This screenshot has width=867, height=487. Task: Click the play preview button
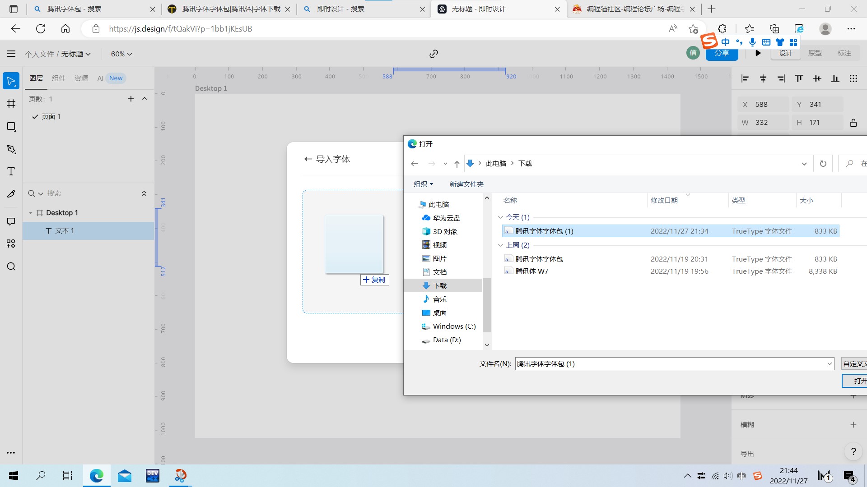758,53
